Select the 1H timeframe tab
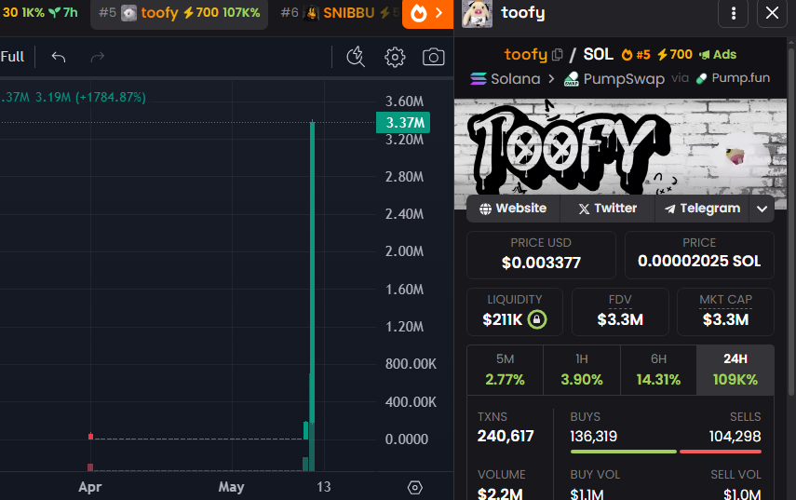 pos(582,370)
